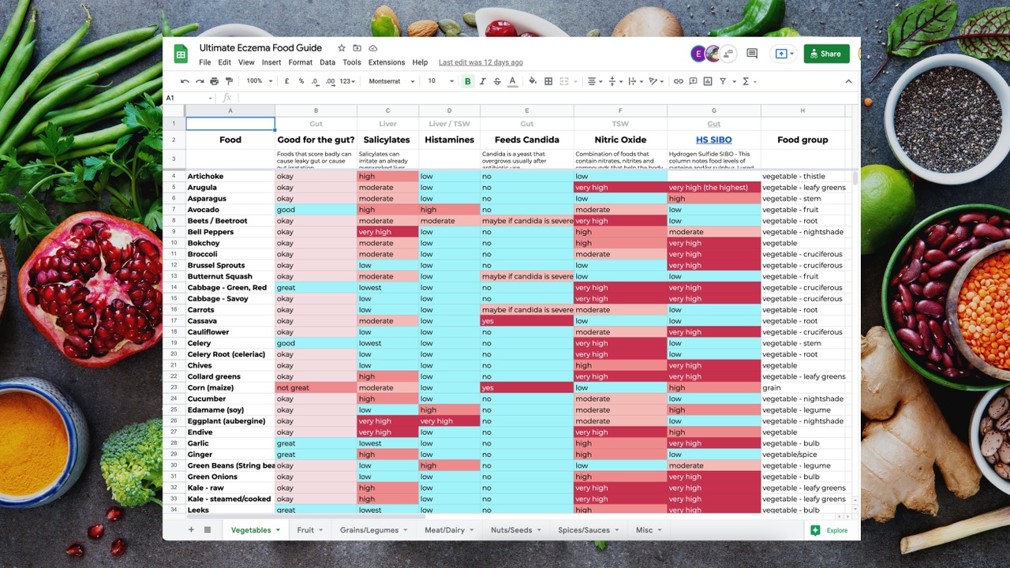This screenshot has height=568, width=1010.
Task: Format cells as currency (£)
Action: click(x=286, y=81)
